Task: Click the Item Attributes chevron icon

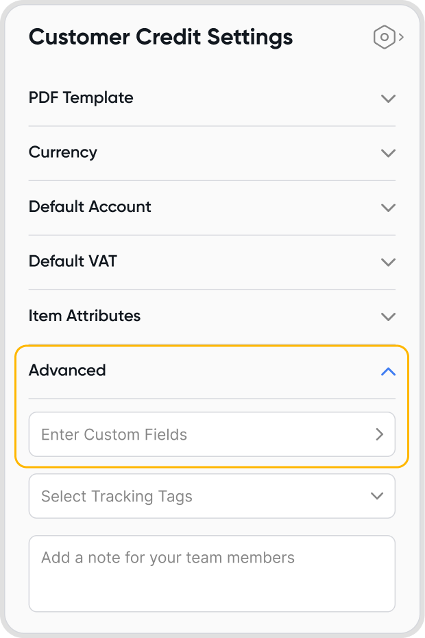Action: 388,316
